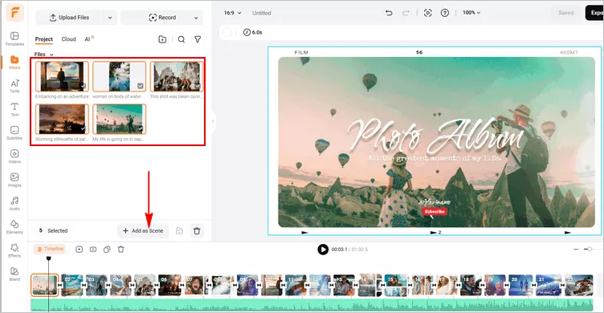The height and width of the screenshot is (313, 604).
Task: Open the Videos sidebar panel
Action: pos(14,156)
